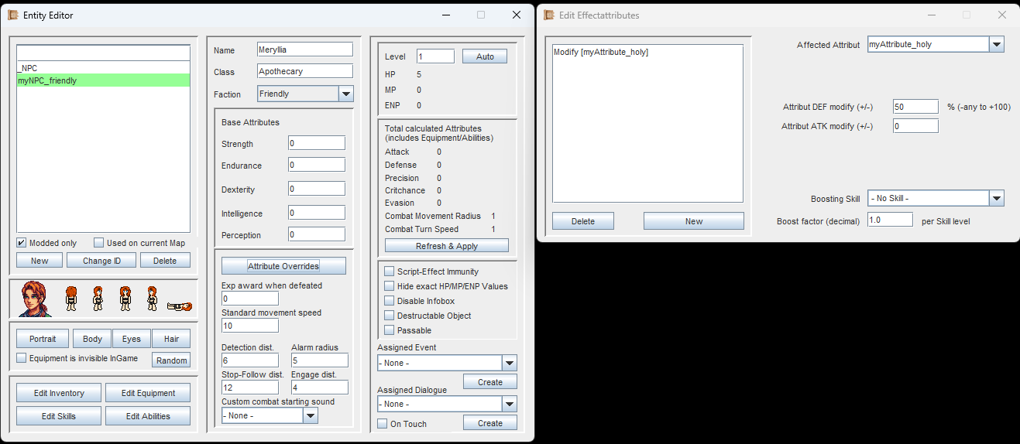Open the Faction dropdown

pos(345,94)
